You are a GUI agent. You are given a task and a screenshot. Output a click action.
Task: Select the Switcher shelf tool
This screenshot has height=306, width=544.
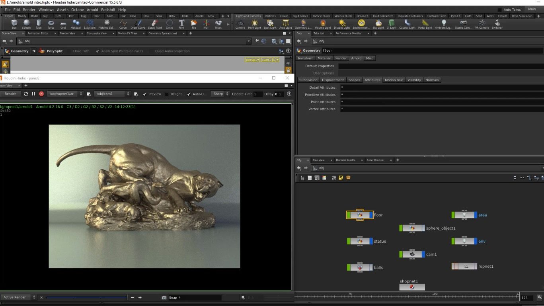(497, 24)
